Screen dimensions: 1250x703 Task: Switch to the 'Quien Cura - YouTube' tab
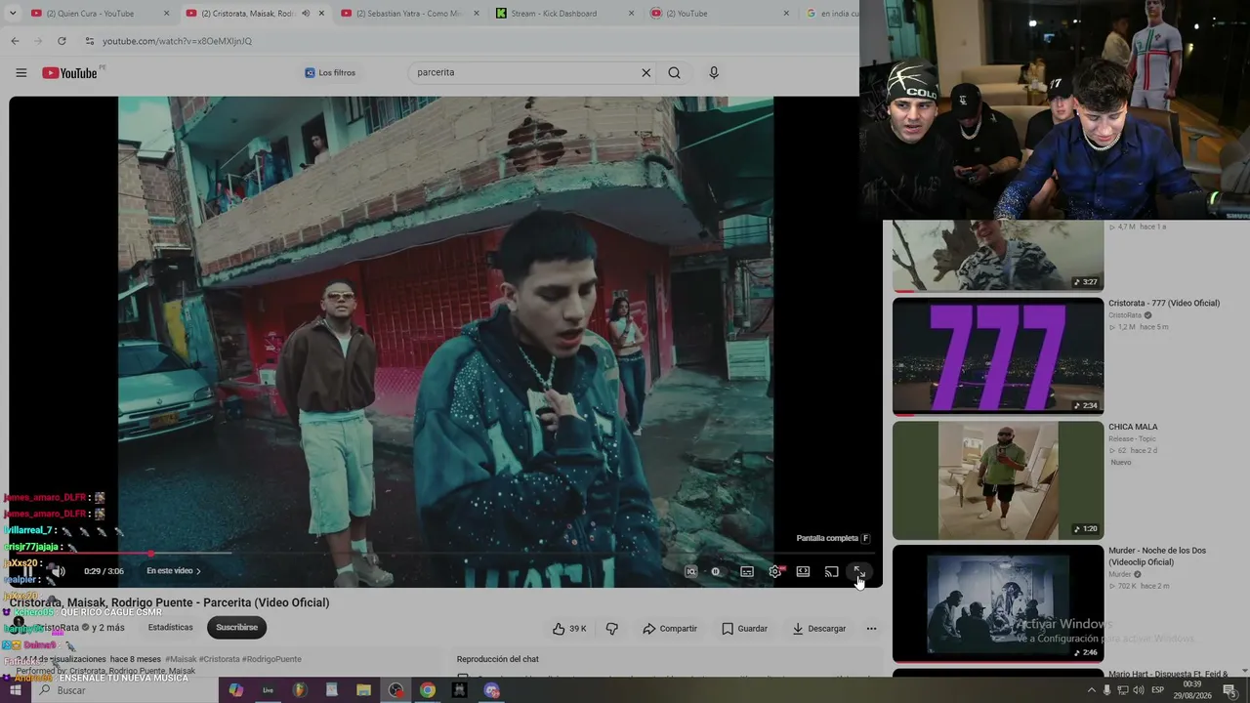[100, 14]
